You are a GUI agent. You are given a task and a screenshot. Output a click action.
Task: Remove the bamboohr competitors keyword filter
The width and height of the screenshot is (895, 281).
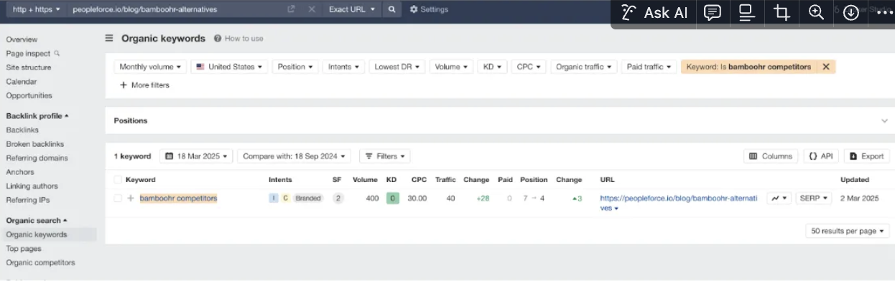point(826,67)
